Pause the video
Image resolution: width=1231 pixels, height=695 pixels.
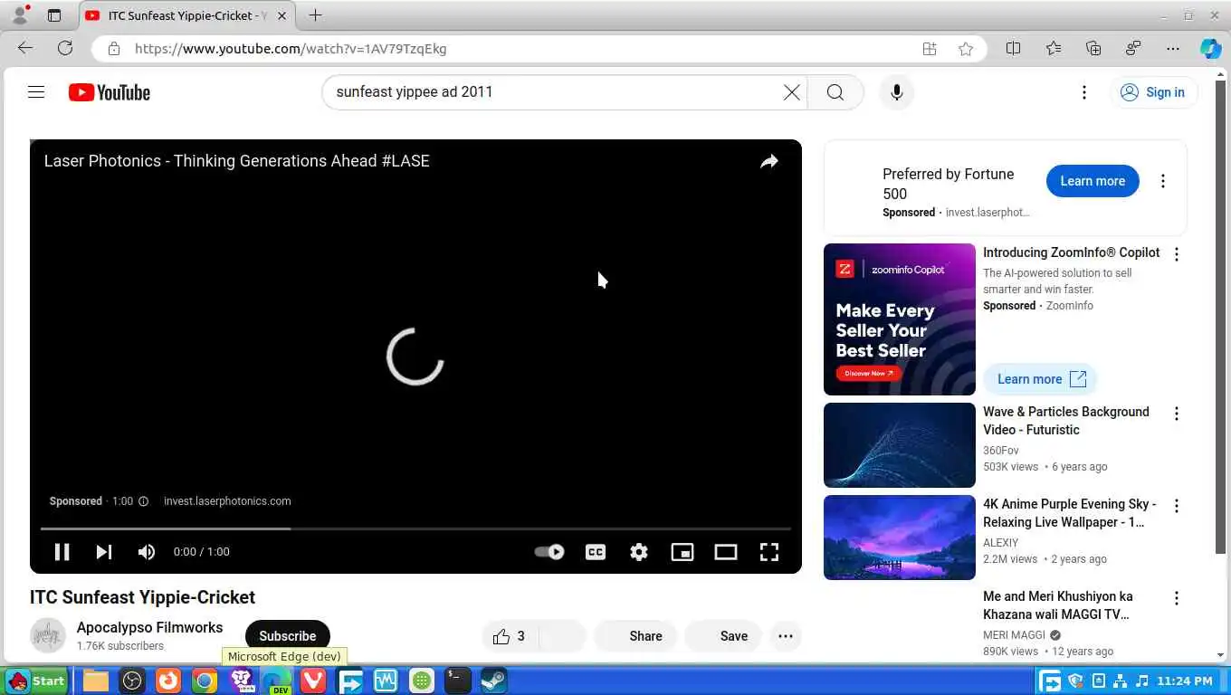(x=62, y=551)
